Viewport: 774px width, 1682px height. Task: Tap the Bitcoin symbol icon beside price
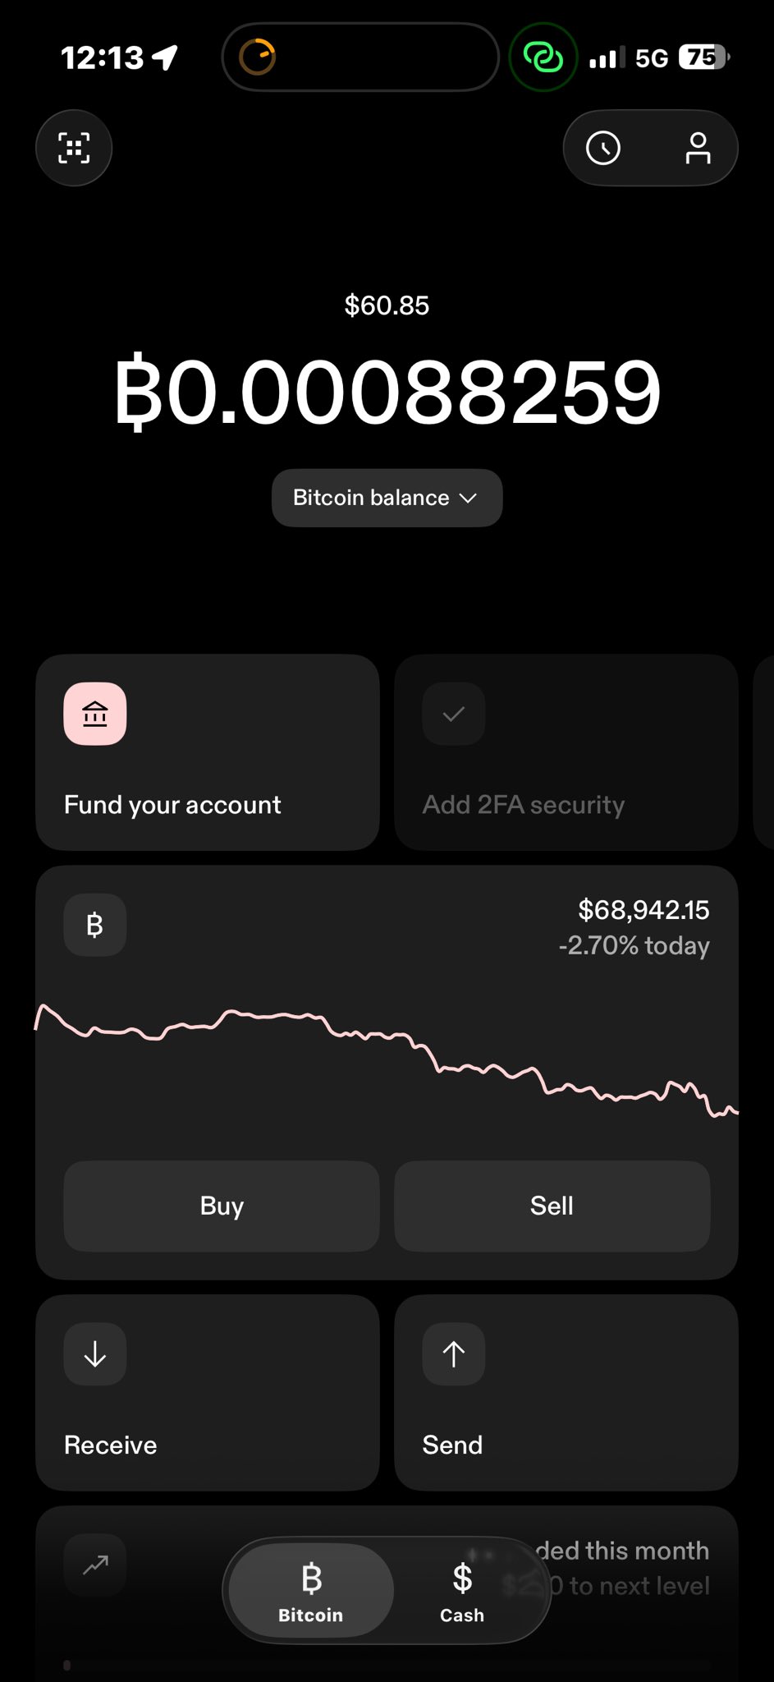(95, 925)
